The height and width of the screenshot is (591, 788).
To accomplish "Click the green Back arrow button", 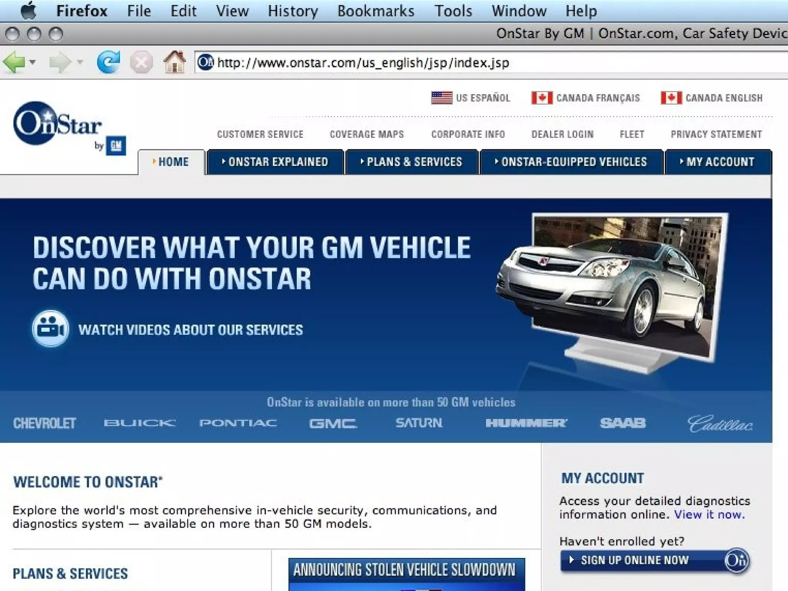I will [x=13, y=62].
